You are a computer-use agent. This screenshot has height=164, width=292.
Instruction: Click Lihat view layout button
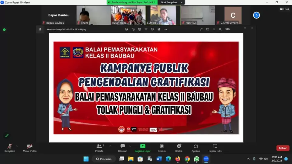(285, 9)
